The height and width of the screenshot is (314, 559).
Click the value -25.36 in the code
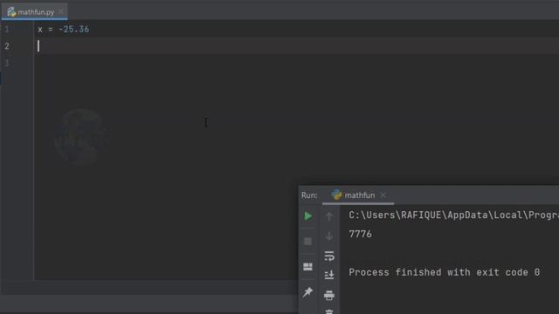click(x=74, y=29)
